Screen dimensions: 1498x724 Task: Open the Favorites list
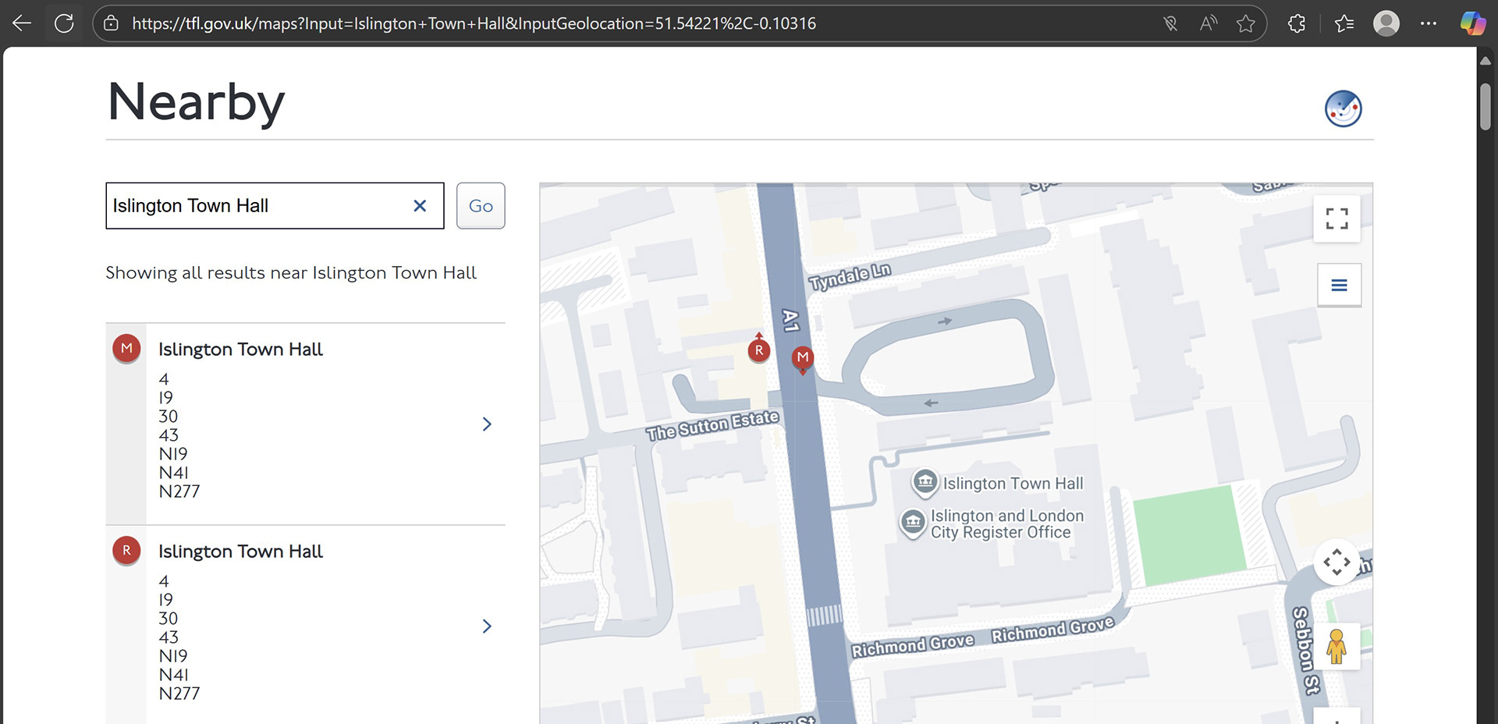1344,23
